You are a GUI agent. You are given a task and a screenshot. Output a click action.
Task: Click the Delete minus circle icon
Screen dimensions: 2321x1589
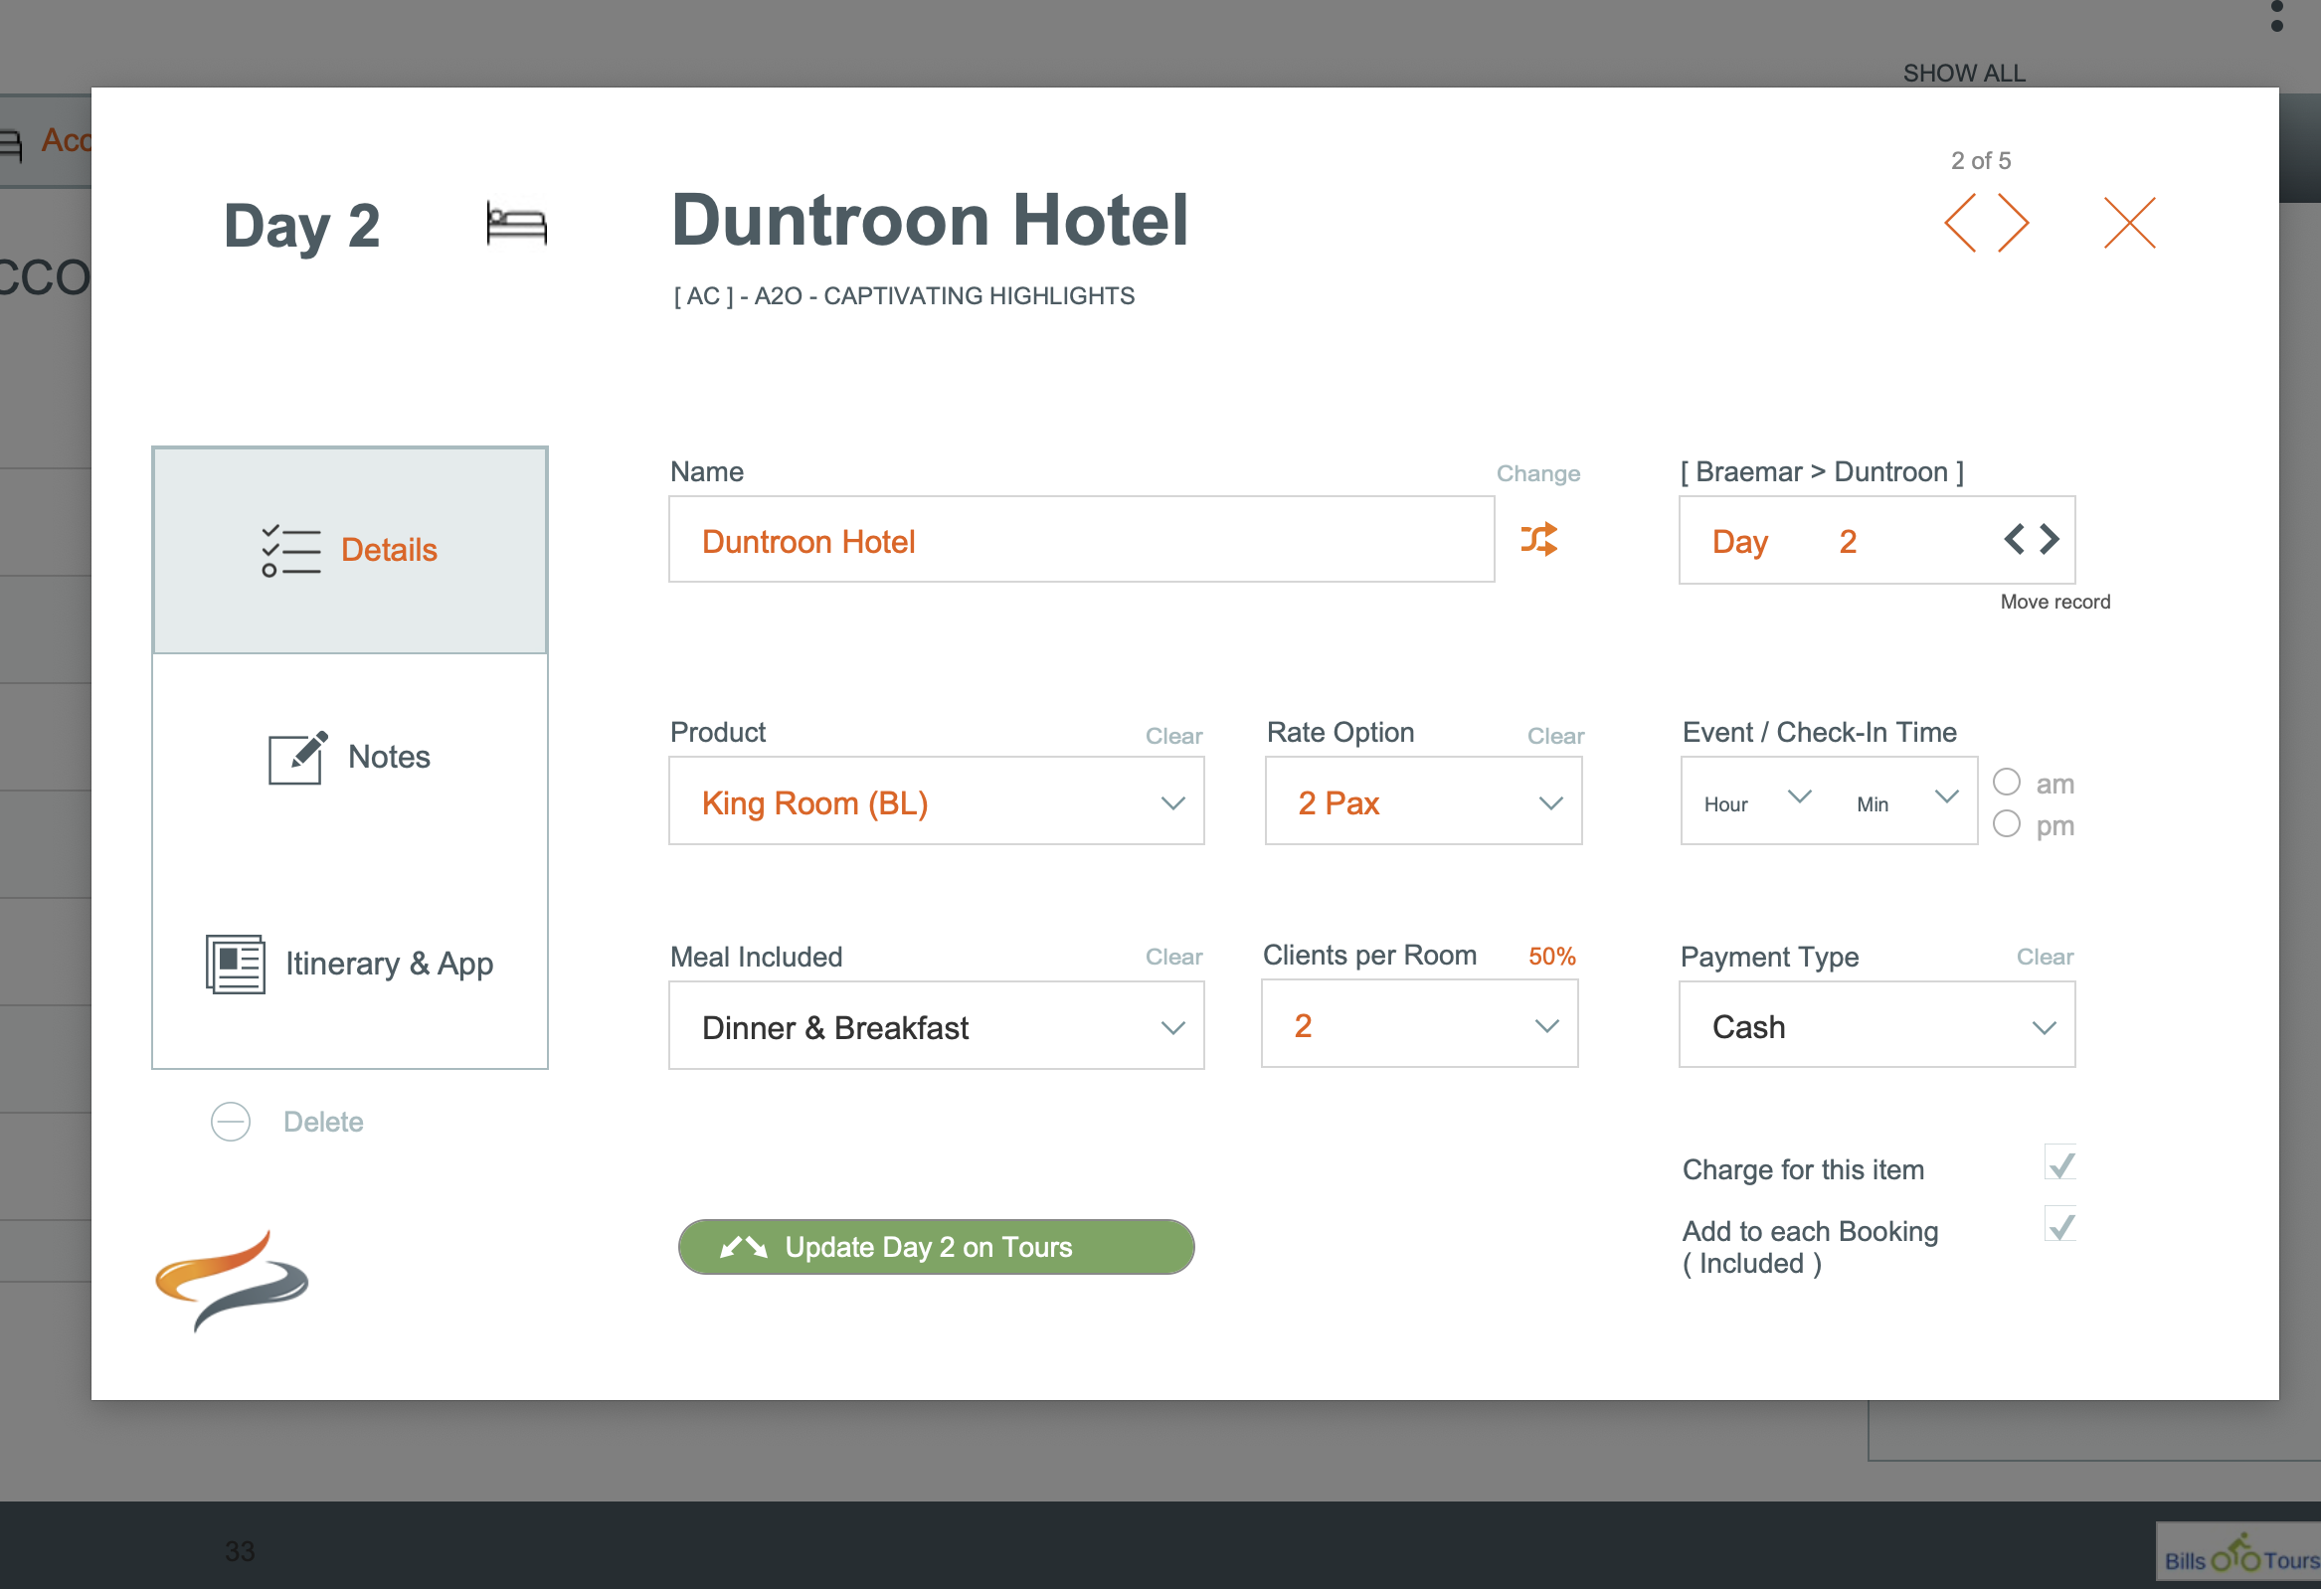[x=231, y=1122]
